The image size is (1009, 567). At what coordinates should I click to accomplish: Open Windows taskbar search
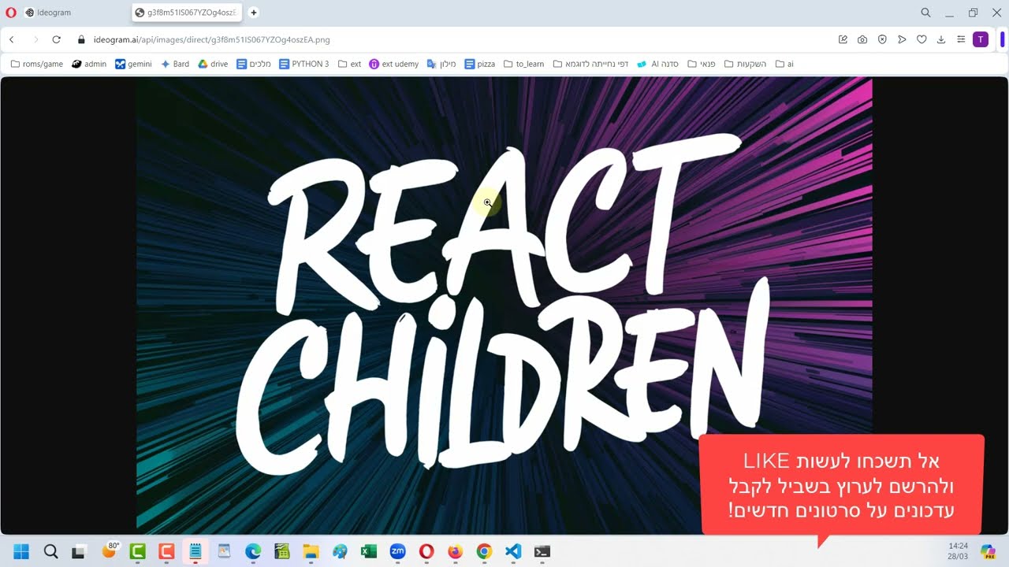[x=50, y=551]
